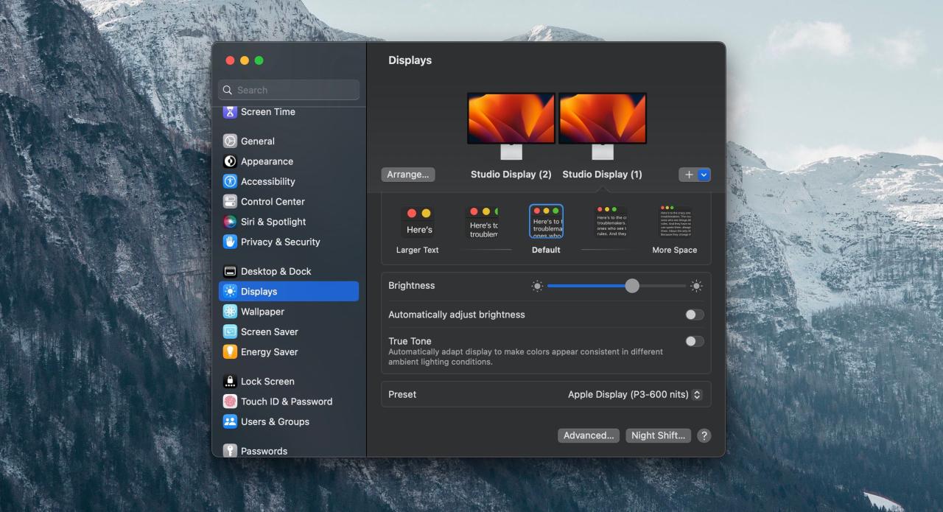Click the Privacy & Security hand icon
Viewport: 943px width, 512px height.
coord(230,242)
